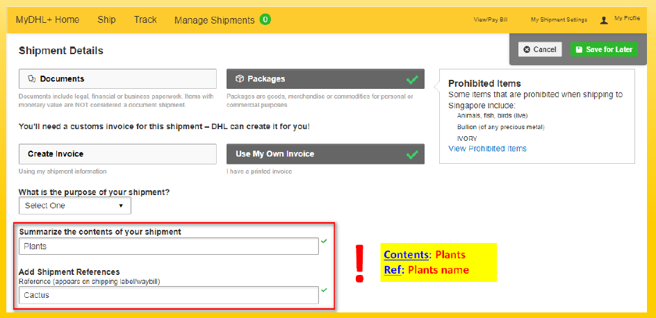Choose Documents shipment type
Image resolution: width=656 pixels, height=318 pixels.
[117, 78]
